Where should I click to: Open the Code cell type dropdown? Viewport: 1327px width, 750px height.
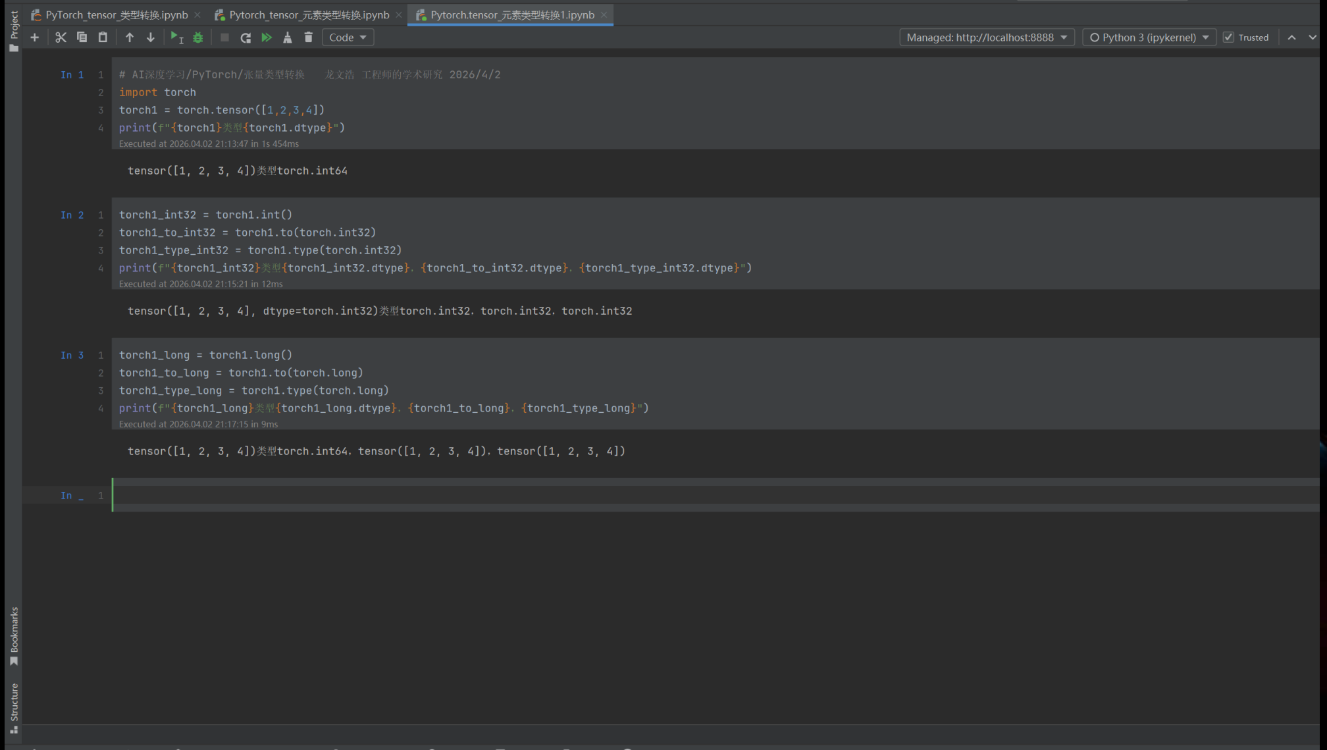click(348, 38)
